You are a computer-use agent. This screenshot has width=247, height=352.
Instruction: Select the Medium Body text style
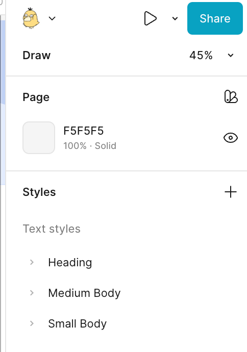point(84,293)
